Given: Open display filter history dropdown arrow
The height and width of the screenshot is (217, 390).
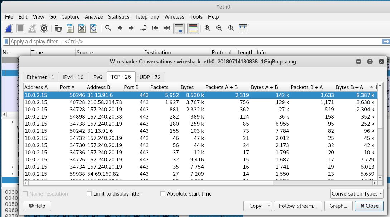Looking at the screenshot, I should [386, 42].
